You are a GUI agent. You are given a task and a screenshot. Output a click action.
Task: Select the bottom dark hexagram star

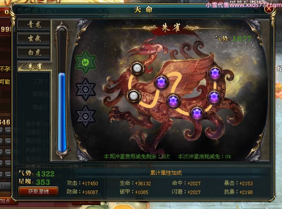[85, 116]
